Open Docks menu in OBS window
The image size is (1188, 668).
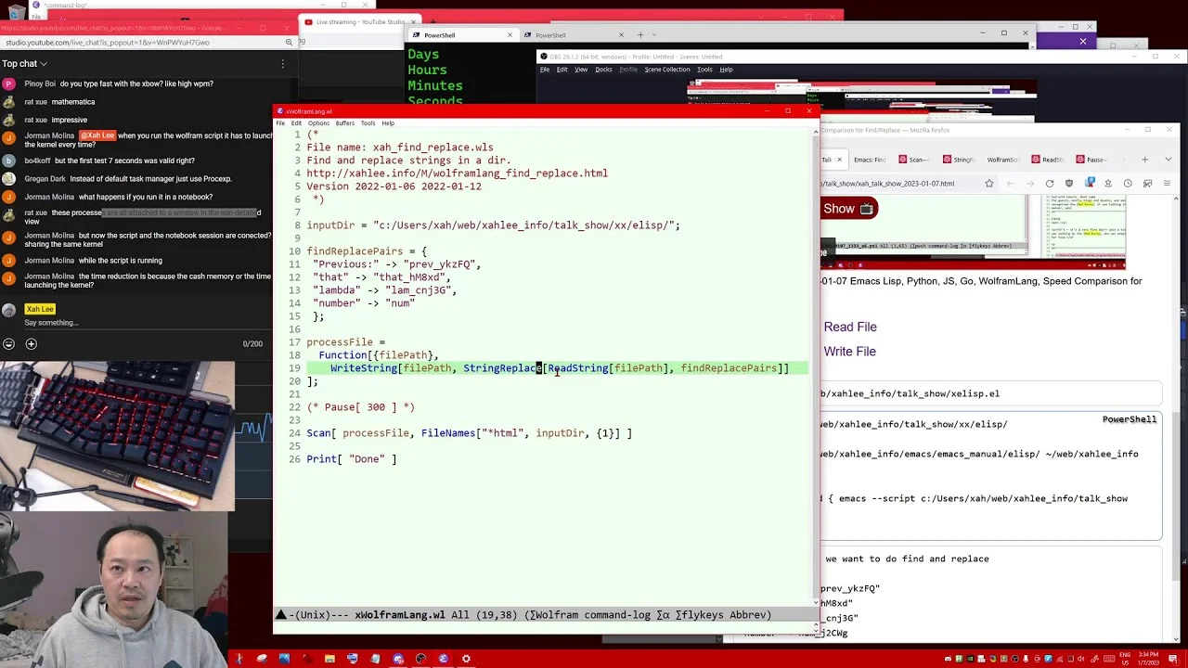tap(603, 70)
